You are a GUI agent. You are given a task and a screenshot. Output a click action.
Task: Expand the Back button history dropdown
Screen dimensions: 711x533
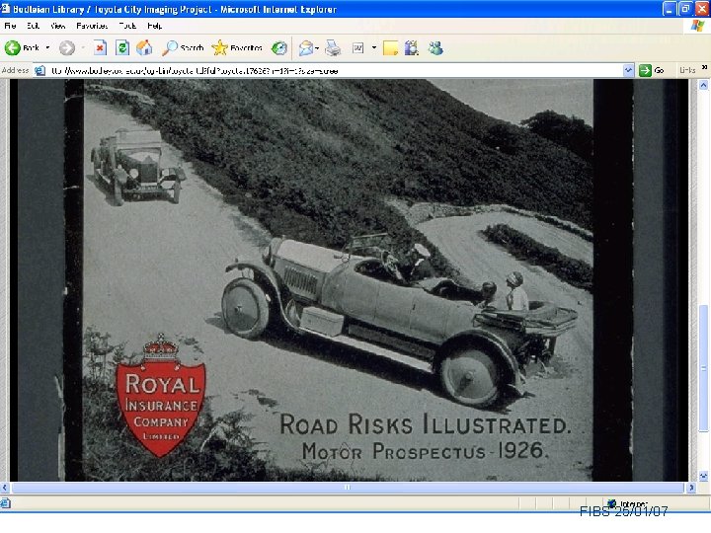47,47
